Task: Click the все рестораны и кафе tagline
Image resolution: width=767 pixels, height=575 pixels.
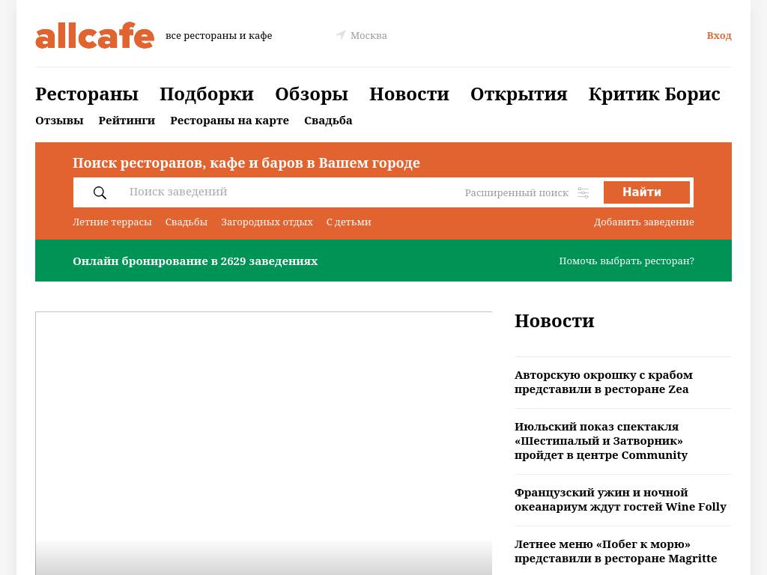Action: pos(219,36)
